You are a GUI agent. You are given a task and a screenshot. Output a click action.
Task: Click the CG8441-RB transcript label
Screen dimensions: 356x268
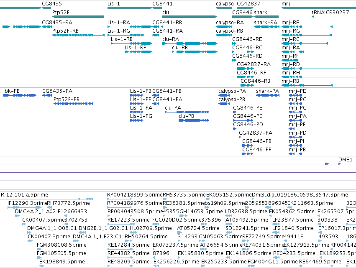[167, 23]
